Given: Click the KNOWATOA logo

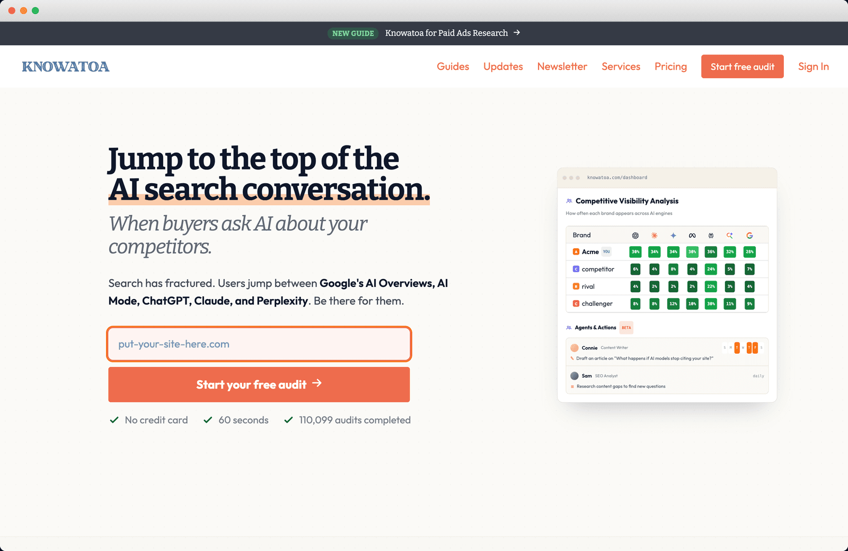Looking at the screenshot, I should click(x=66, y=67).
